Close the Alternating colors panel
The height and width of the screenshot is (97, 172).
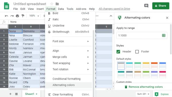pos(167,18)
